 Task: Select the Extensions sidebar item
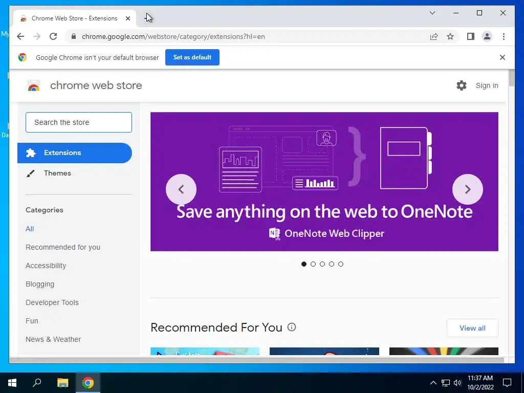tap(75, 152)
